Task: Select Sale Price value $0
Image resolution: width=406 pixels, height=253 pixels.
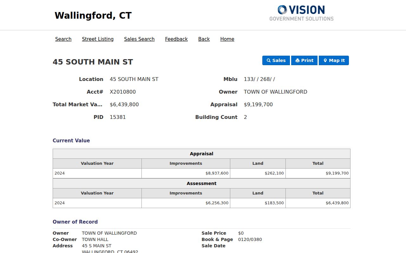Action: point(241,233)
